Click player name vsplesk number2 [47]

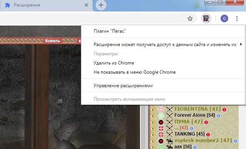pyautogui.click(x=203, y=141)
